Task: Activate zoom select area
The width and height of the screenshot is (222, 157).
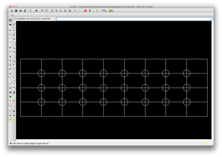Action: click(x=70, y=11)
